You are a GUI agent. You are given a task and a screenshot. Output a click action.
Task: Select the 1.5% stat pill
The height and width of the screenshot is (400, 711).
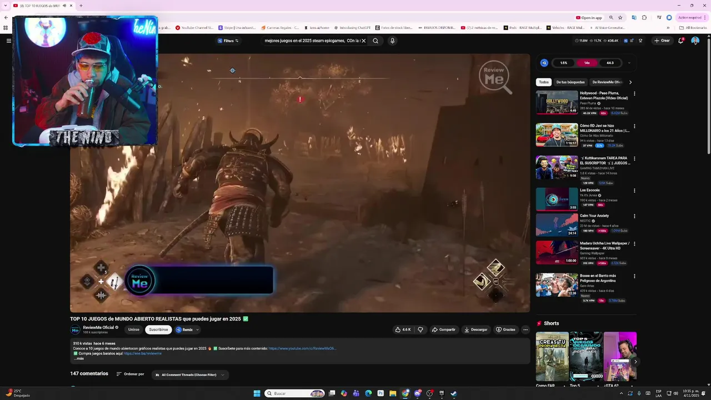[564, 63]
